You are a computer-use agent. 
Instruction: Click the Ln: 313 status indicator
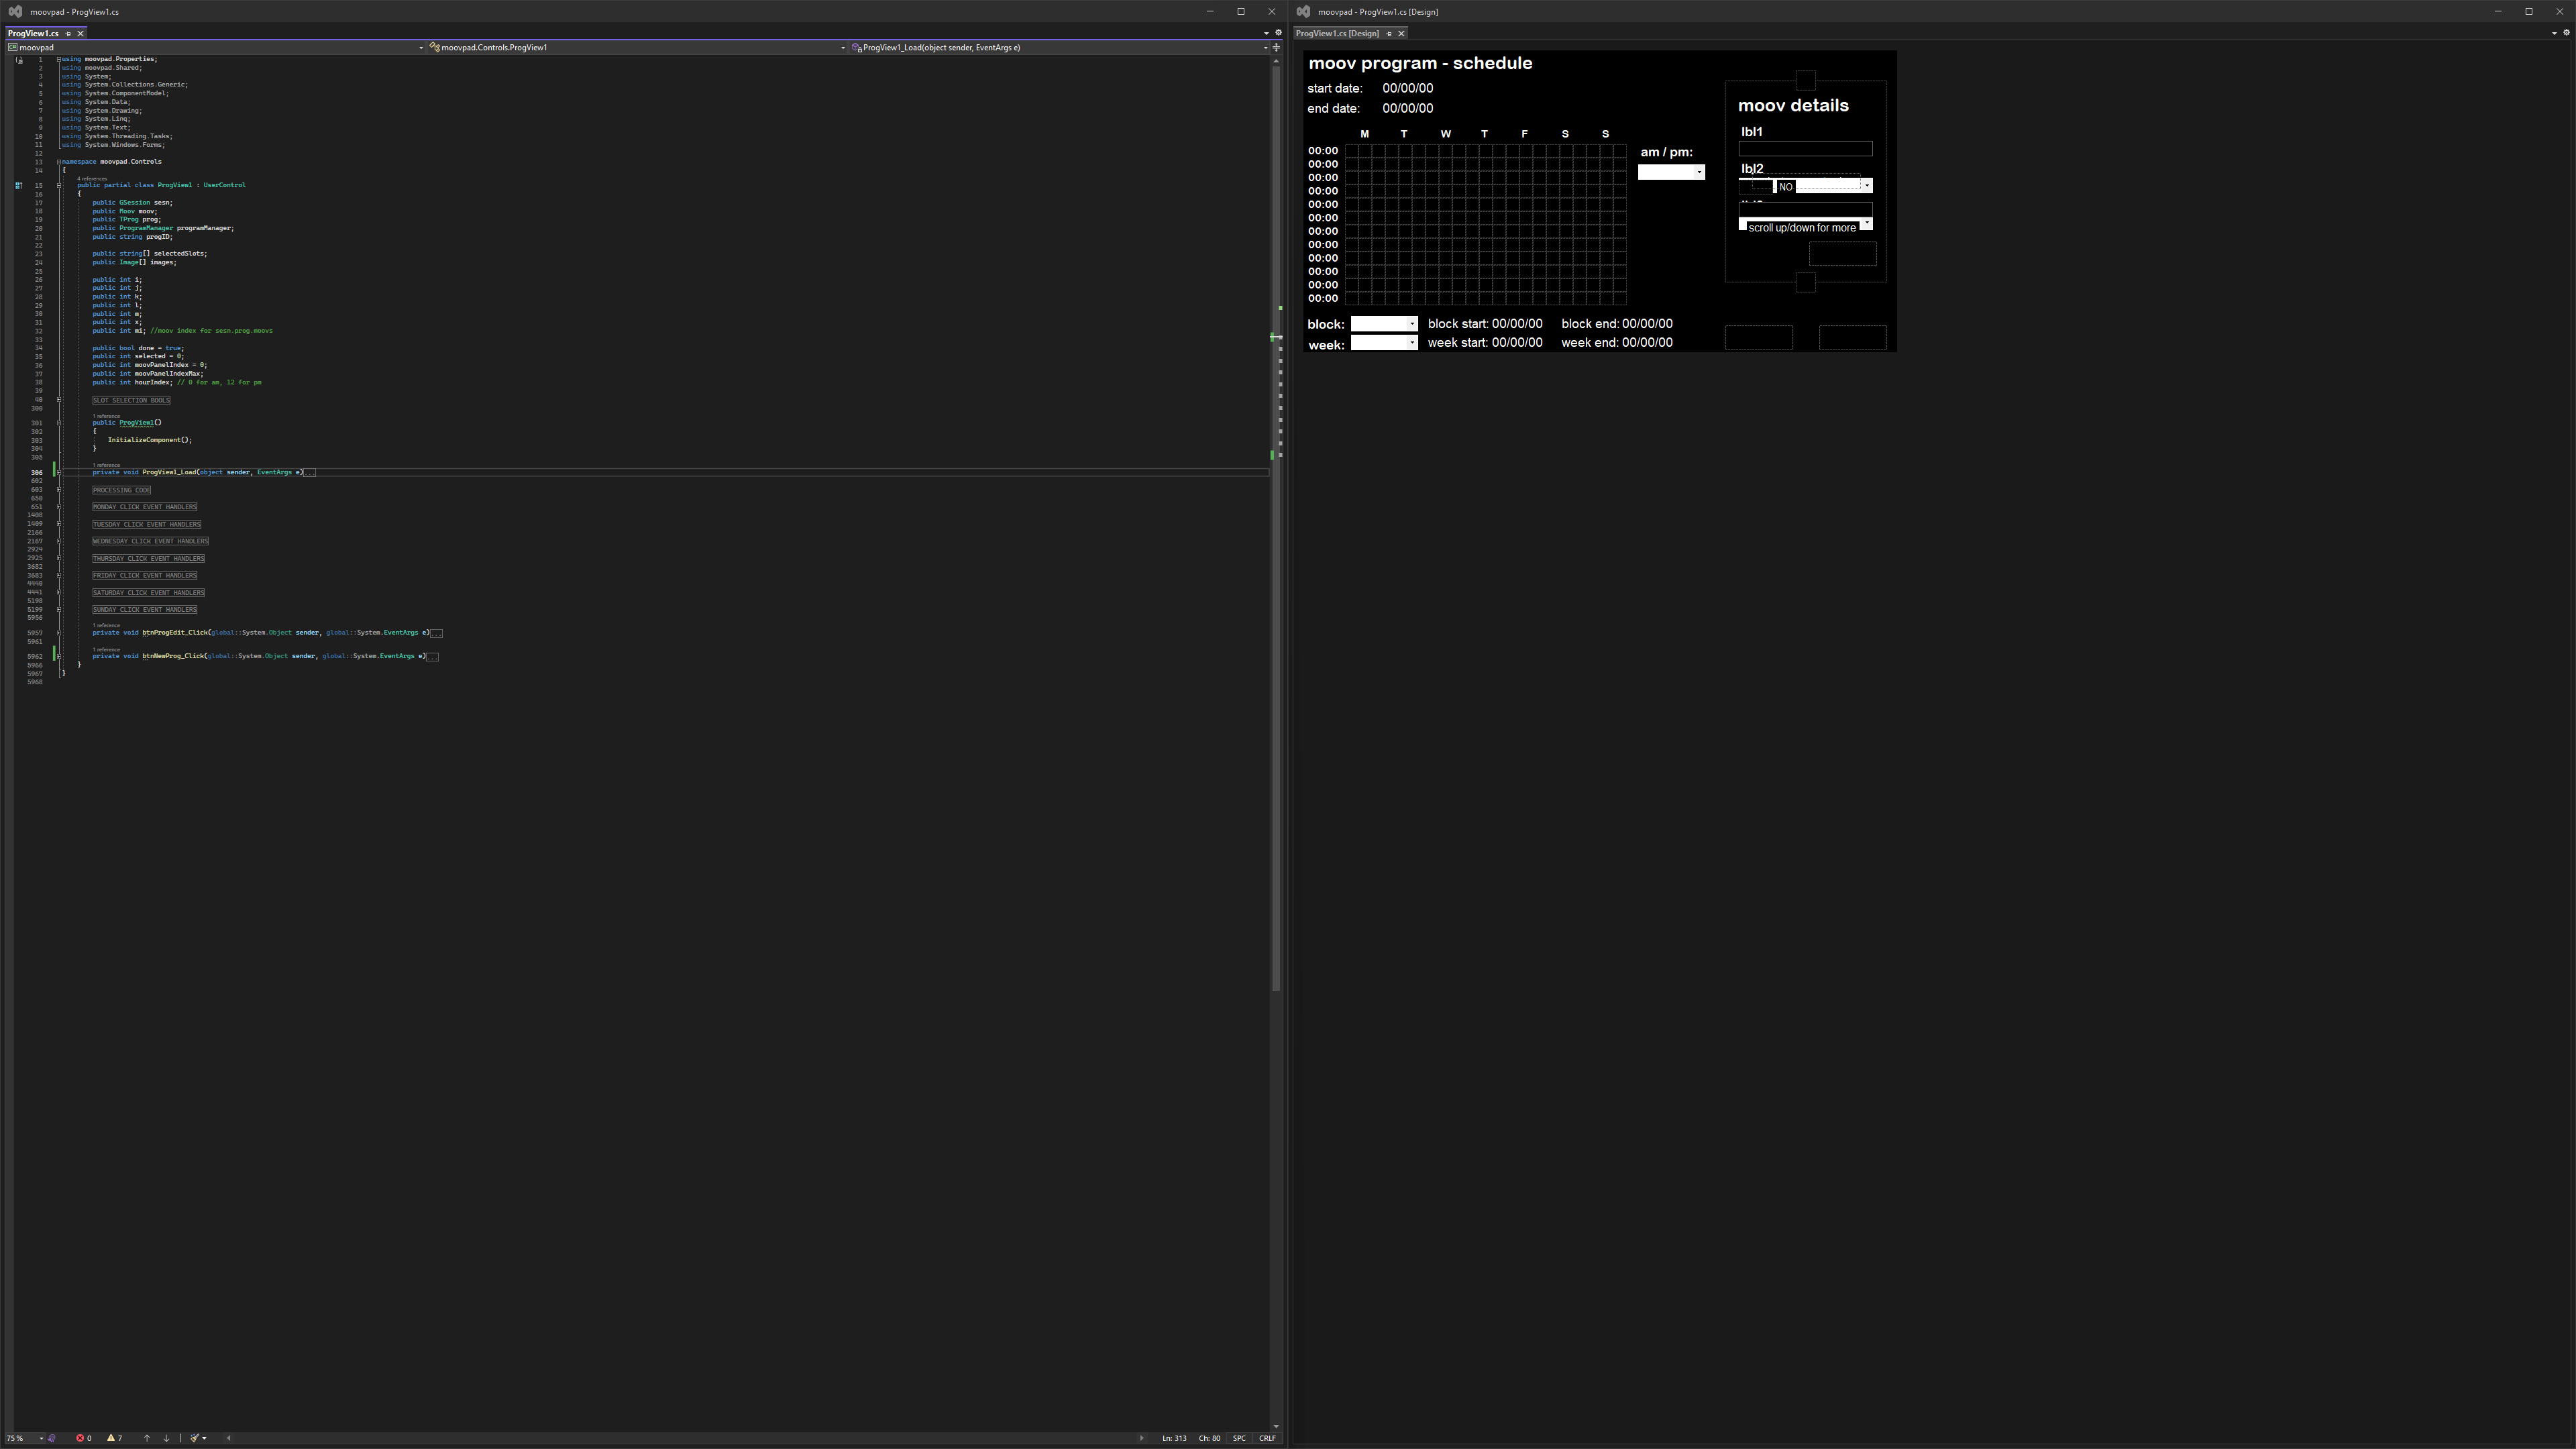(1174, 1438)
